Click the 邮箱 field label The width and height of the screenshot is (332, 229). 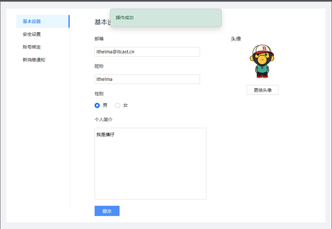point(99,39)
